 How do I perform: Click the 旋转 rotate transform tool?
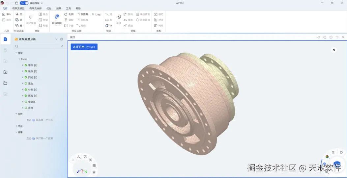pyautogui.click(x=128, y=14)
